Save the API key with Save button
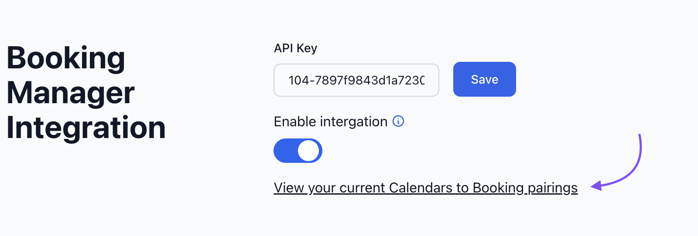 [485, 79]
